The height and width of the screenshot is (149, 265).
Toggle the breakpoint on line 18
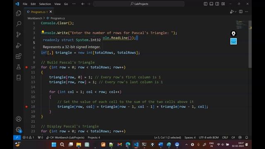[26, 107]
